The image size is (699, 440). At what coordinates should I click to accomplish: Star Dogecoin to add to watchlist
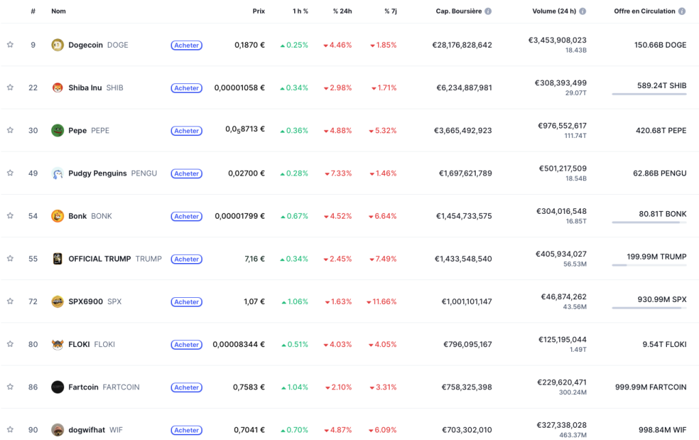tap(10, 45)
